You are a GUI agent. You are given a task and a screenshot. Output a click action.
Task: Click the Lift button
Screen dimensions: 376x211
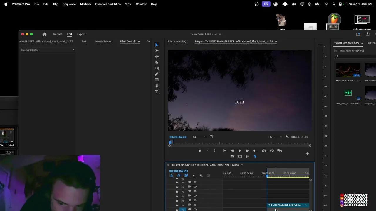click(264, 151)
